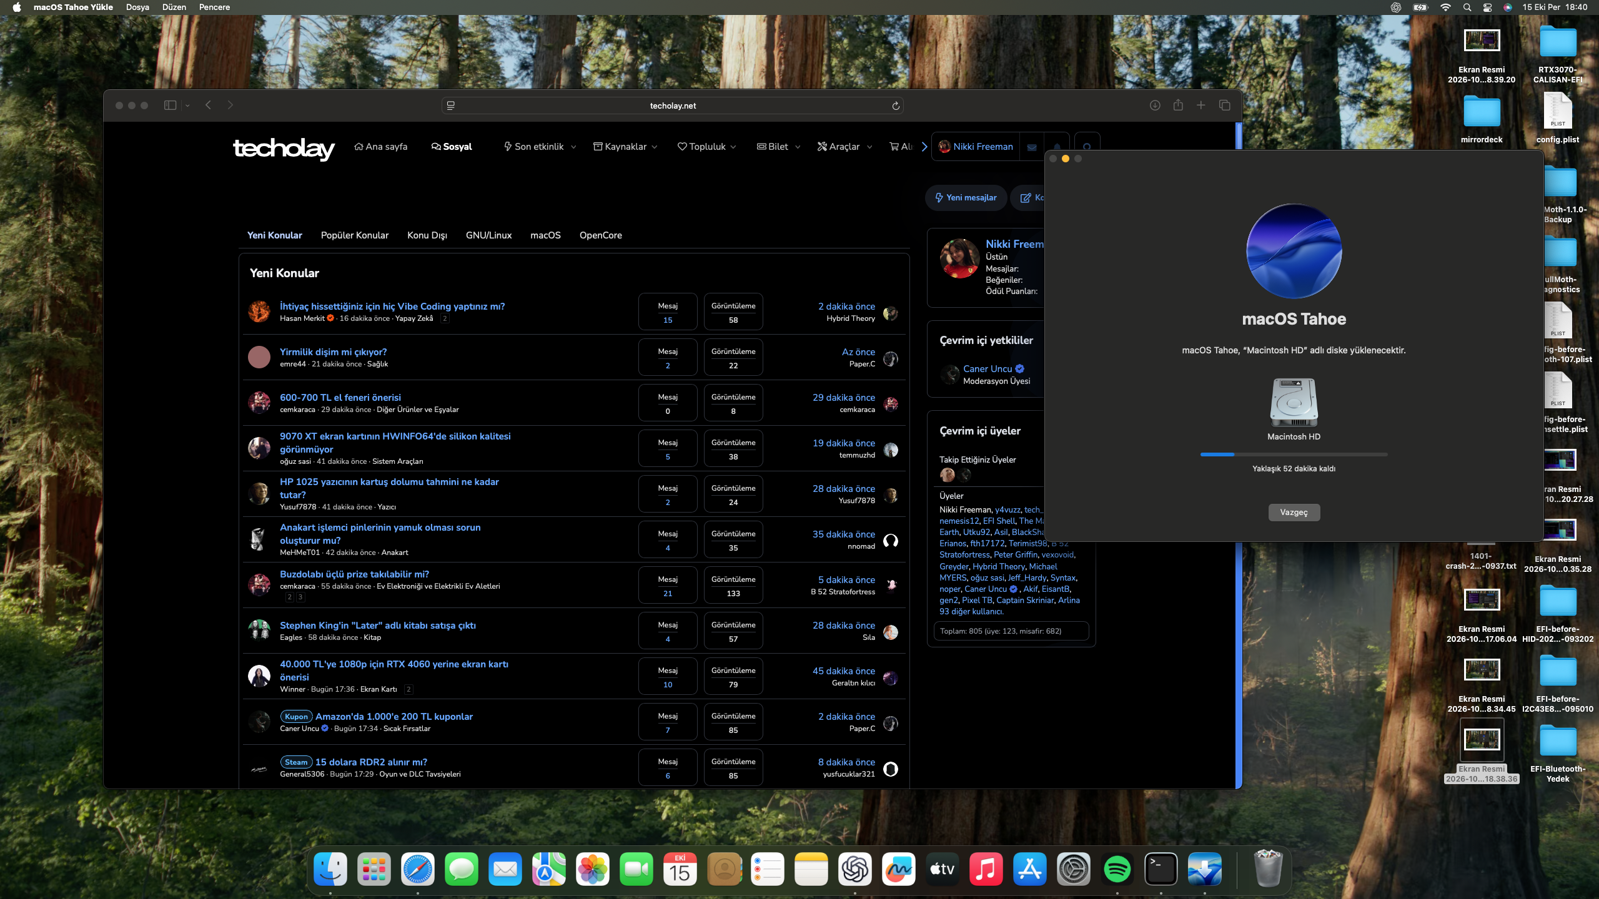Click Safari address bar techolay.net
The width and height of the screenshot is (1599, 899).
coord(673,106)
